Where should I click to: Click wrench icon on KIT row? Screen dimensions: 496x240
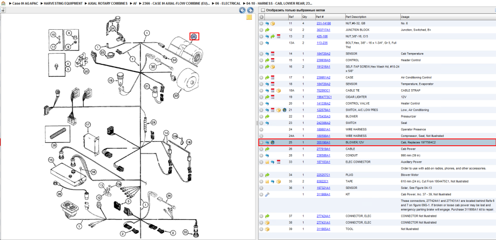pos(267,194)
